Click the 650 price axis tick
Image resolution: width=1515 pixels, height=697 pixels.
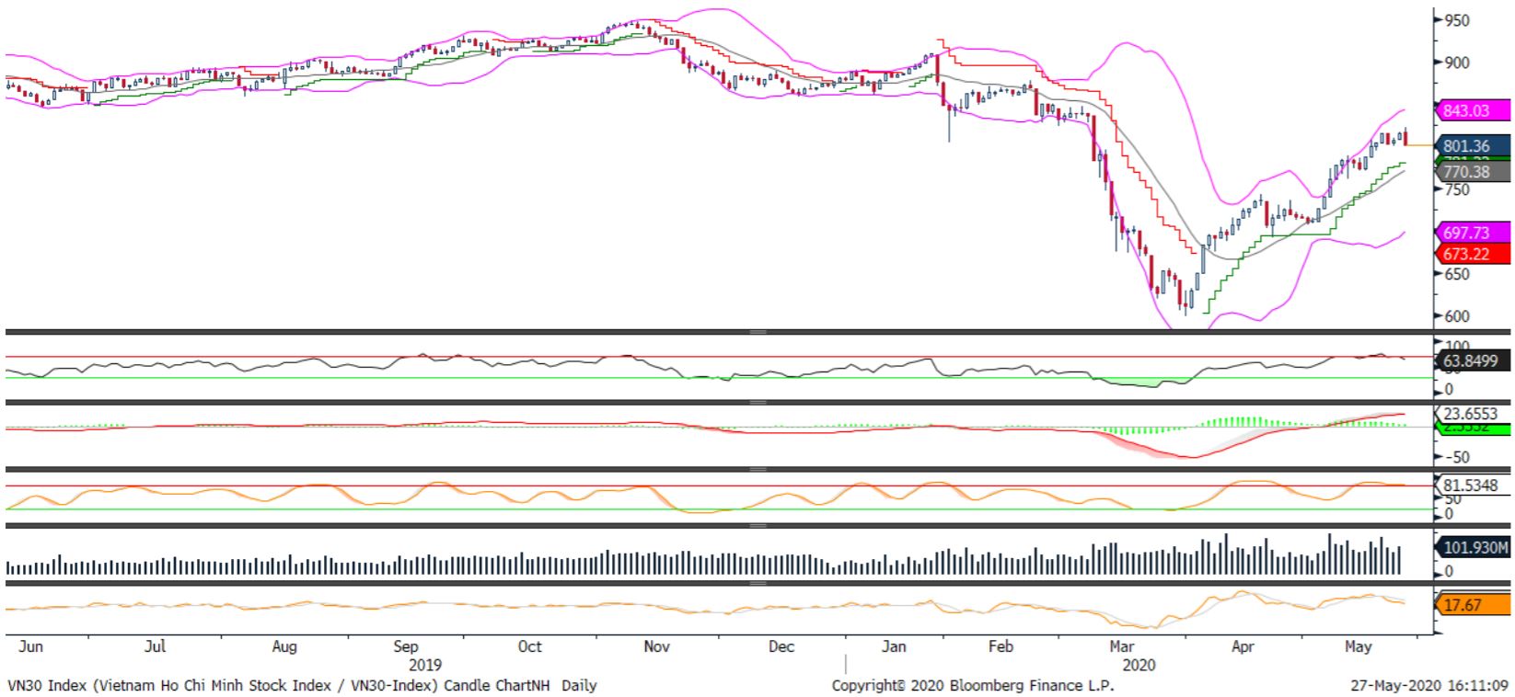pos(1457,274)
